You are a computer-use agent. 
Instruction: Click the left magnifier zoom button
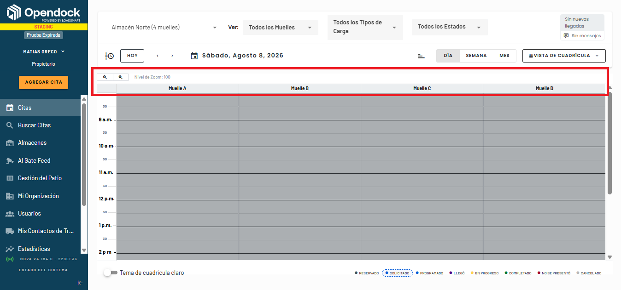click(105, 77)
